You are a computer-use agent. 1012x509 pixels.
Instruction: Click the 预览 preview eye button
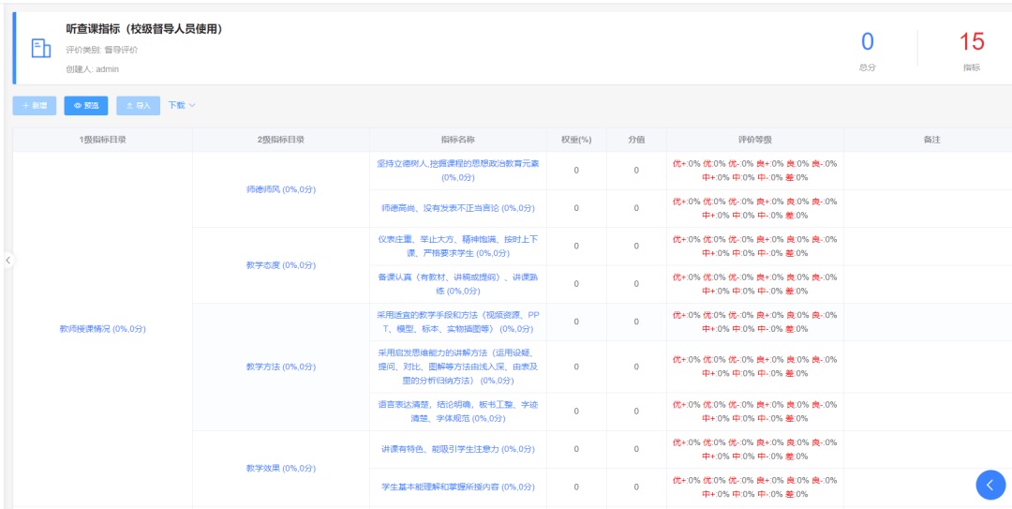point(86,106)
